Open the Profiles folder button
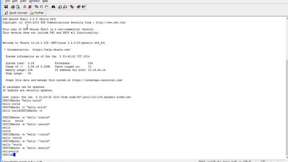288x162 pixels. click(x=37, y=13)
